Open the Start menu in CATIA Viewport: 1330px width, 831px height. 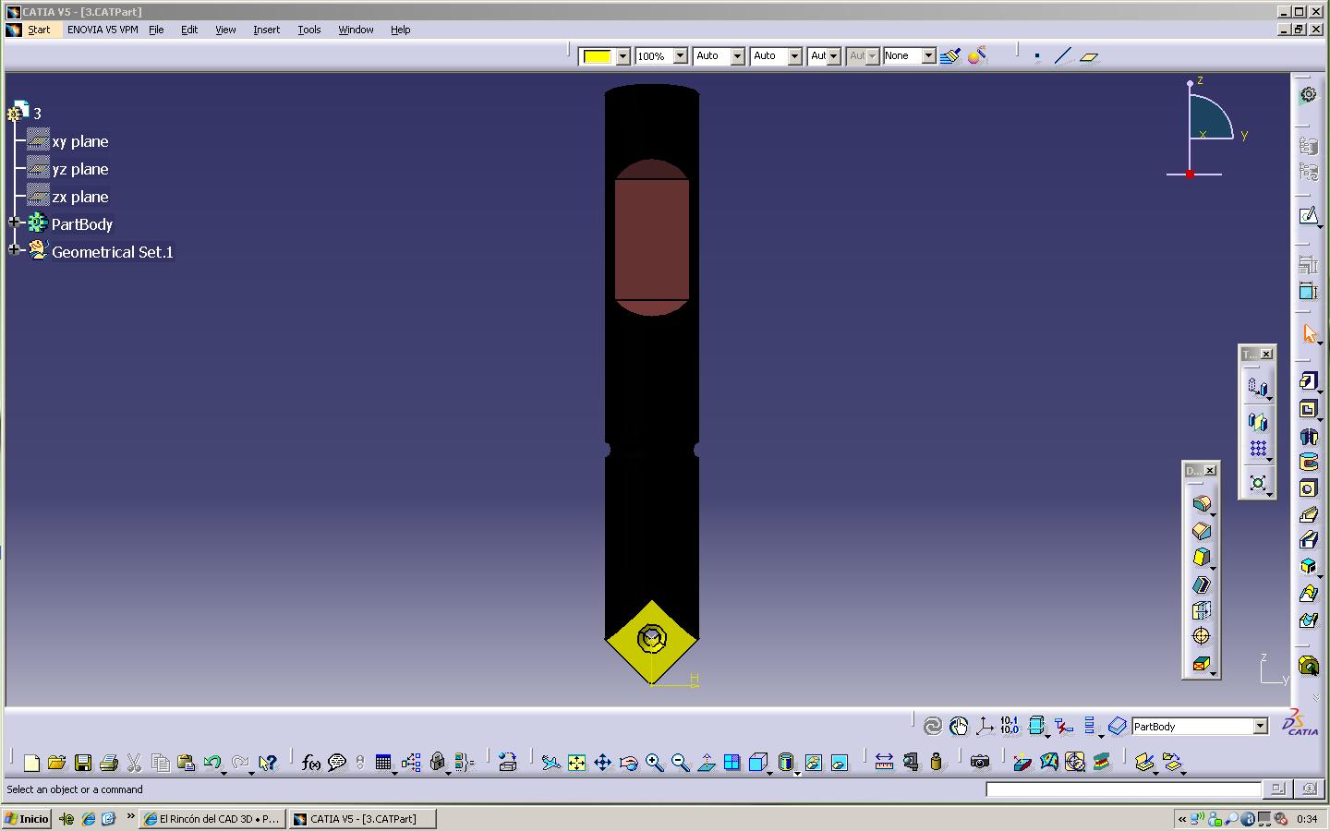[39, 30]
